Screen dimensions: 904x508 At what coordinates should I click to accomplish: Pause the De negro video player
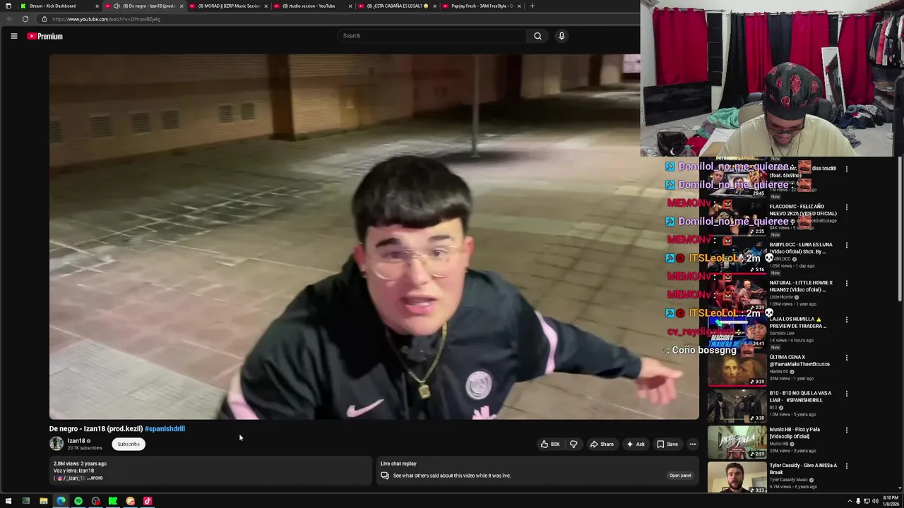pos(374,237)
